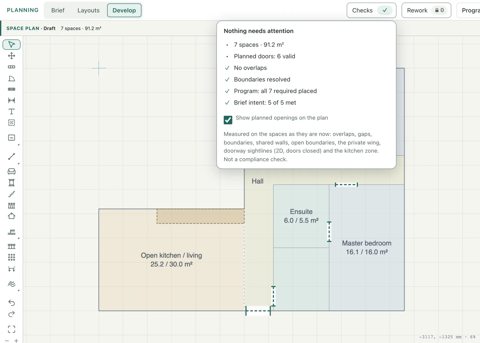The width and height of the screenshot is (480, 343).
Task: Select the stairs tool
Action: (x=11, y=194)
